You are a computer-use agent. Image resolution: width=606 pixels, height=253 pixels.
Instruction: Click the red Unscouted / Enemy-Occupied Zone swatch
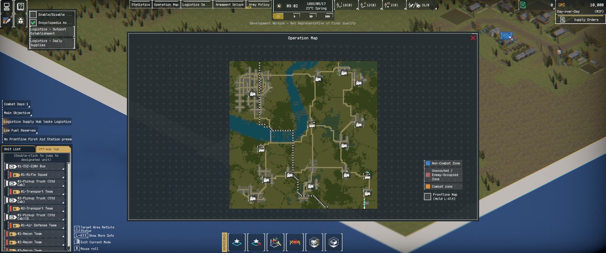tap(428, 175)
